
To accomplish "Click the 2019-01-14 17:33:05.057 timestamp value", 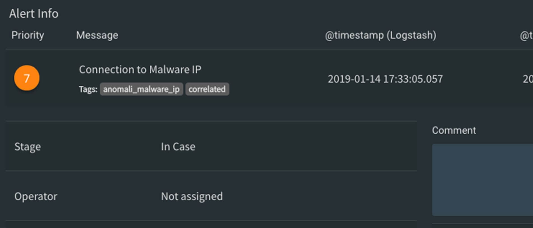I will pyautogui.click(x=385, y=79).
